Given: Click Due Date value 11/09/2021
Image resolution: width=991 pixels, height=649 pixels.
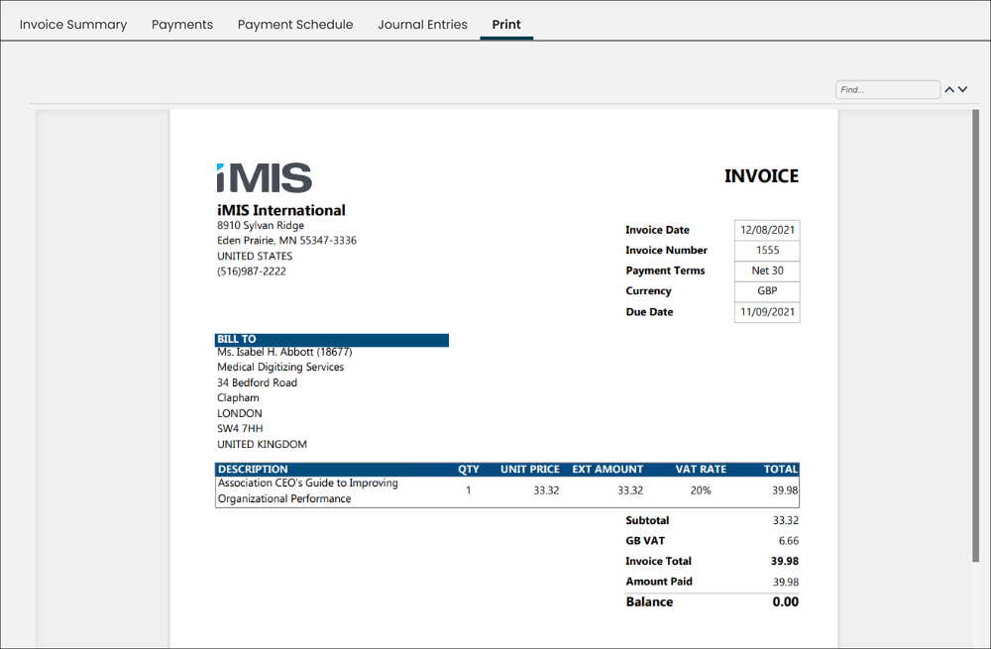Looking at the screenshot, I should tap(767, 311).
